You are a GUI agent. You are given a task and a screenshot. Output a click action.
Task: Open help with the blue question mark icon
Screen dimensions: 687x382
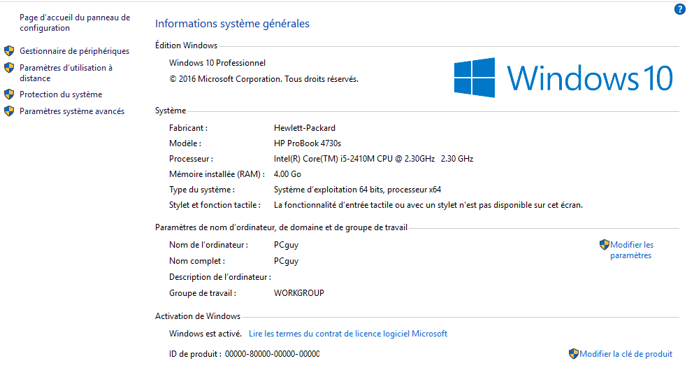[679, 9]
